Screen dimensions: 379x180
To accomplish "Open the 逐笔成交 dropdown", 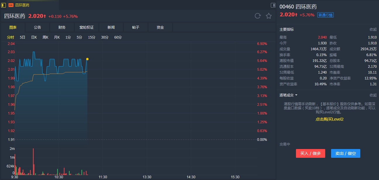I will pyautogui.click(x=289, y=95).
